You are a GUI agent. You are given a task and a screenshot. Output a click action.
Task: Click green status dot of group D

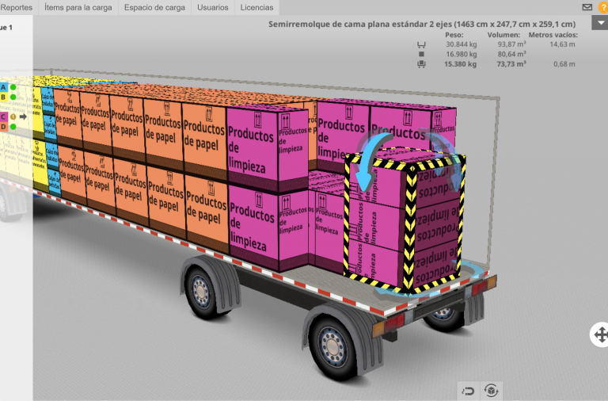point(13,127)
